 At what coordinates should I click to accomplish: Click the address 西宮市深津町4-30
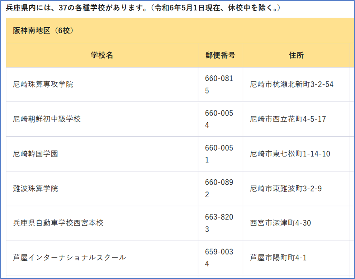coord(280,223)
